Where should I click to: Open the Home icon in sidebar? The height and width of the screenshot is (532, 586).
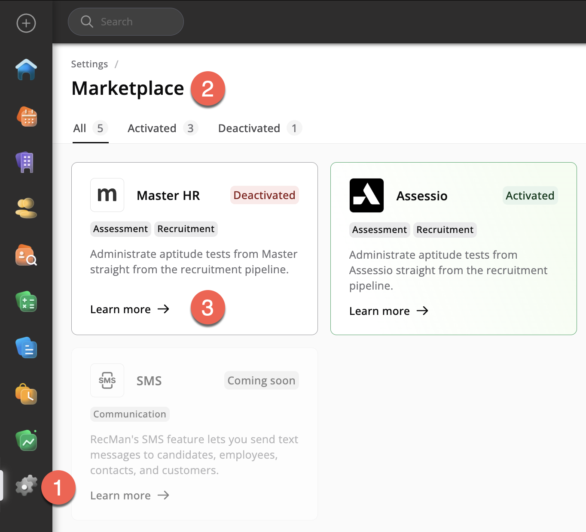[26, 70]
